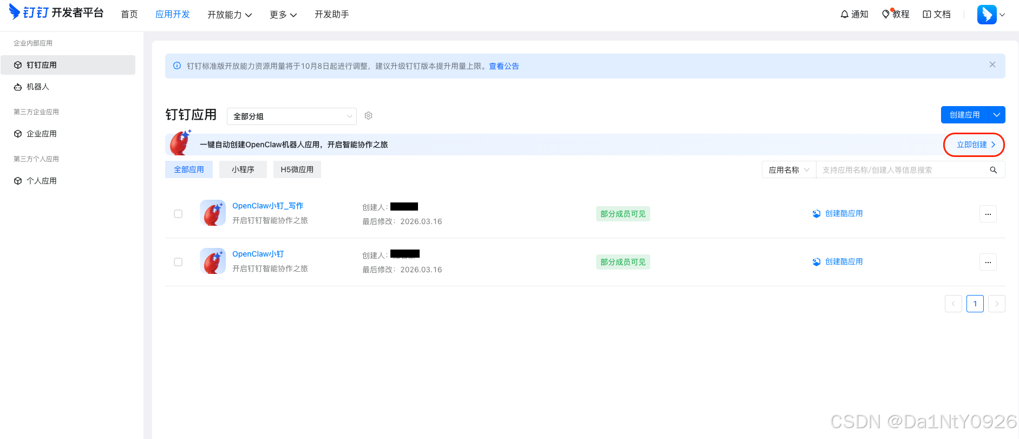This screenshot has width=1019, height=439.
Task: Open the 查看公告 link
Action: coord(504,66)
